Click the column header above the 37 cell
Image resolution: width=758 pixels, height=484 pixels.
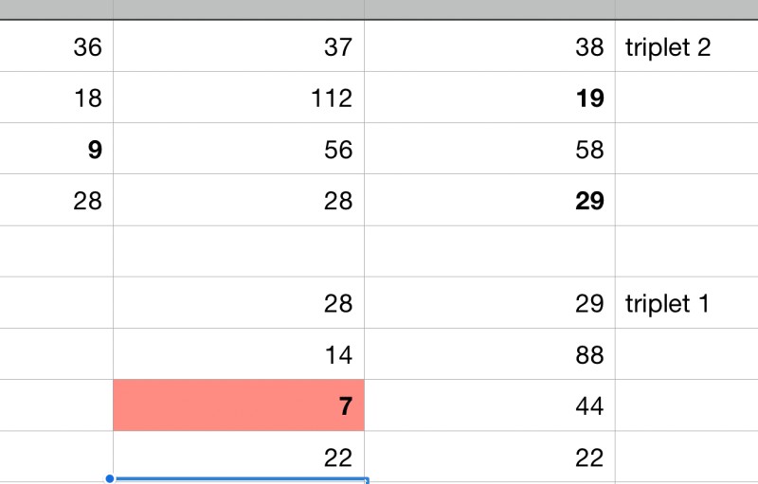click(x=239, y=9)
